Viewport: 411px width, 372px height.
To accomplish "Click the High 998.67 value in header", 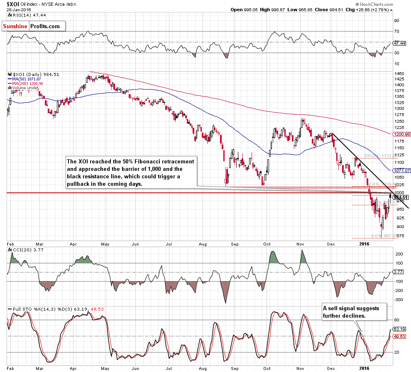I will (x=272, y=10).
